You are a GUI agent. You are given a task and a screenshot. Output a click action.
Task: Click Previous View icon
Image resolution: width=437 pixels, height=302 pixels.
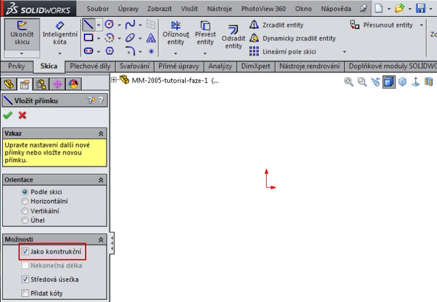375,82
